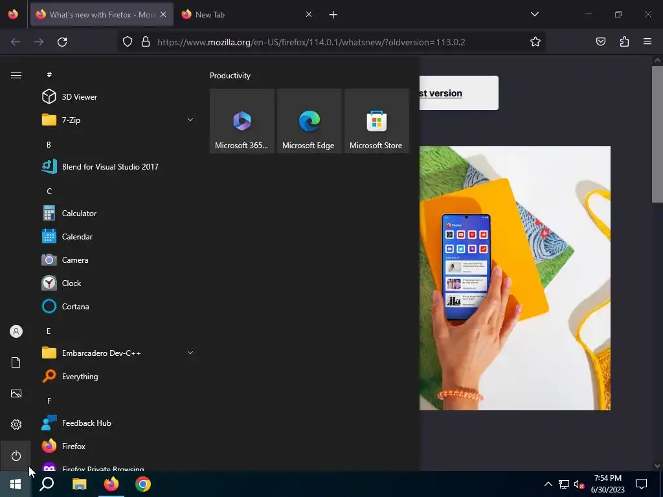Show hidden system tray icons
663x497 pixels.
tap(548, 484)
